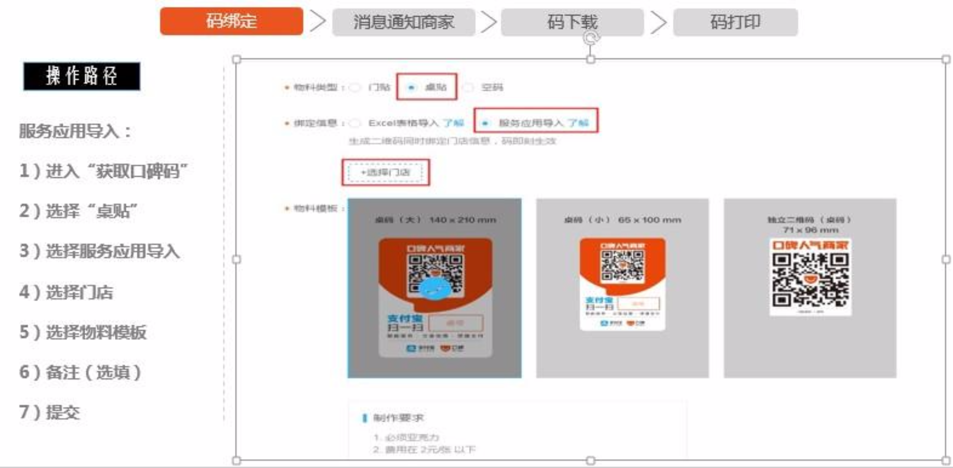Click the rotate handle above the picture
This screenshot has height=468, width=953.
[x=591, y=38]
